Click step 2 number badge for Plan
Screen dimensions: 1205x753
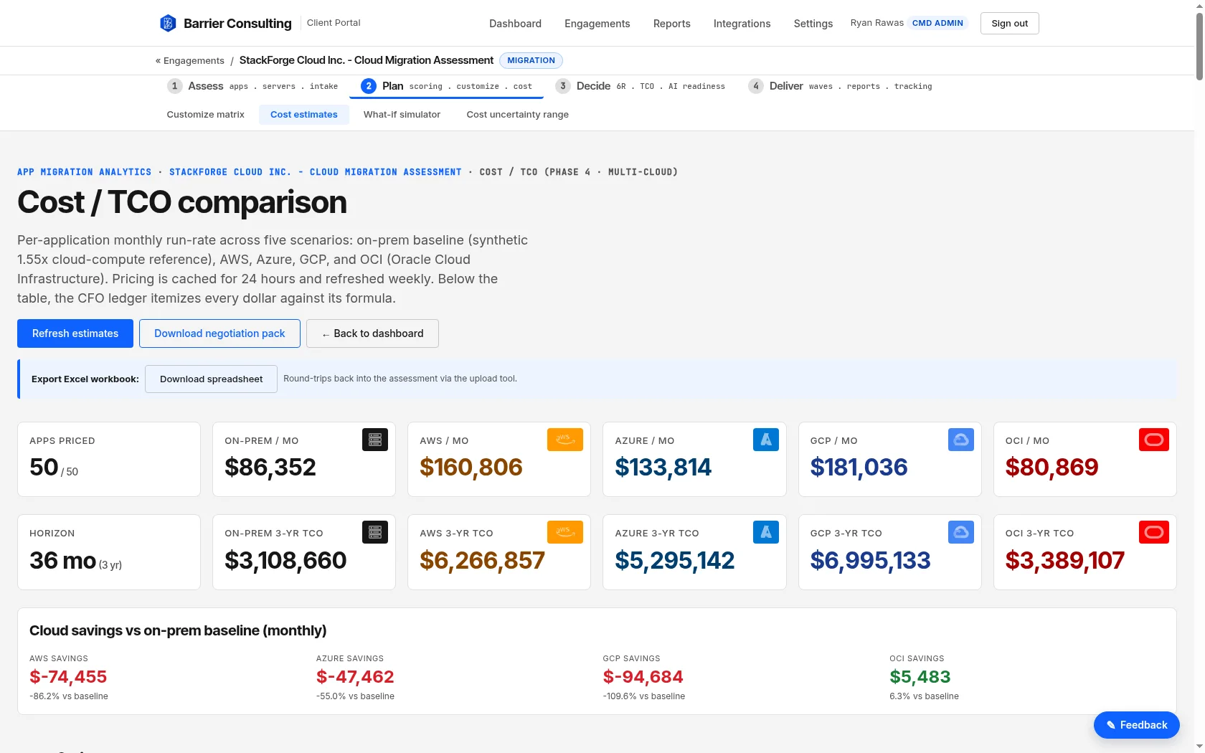click(x=369, y=86)
